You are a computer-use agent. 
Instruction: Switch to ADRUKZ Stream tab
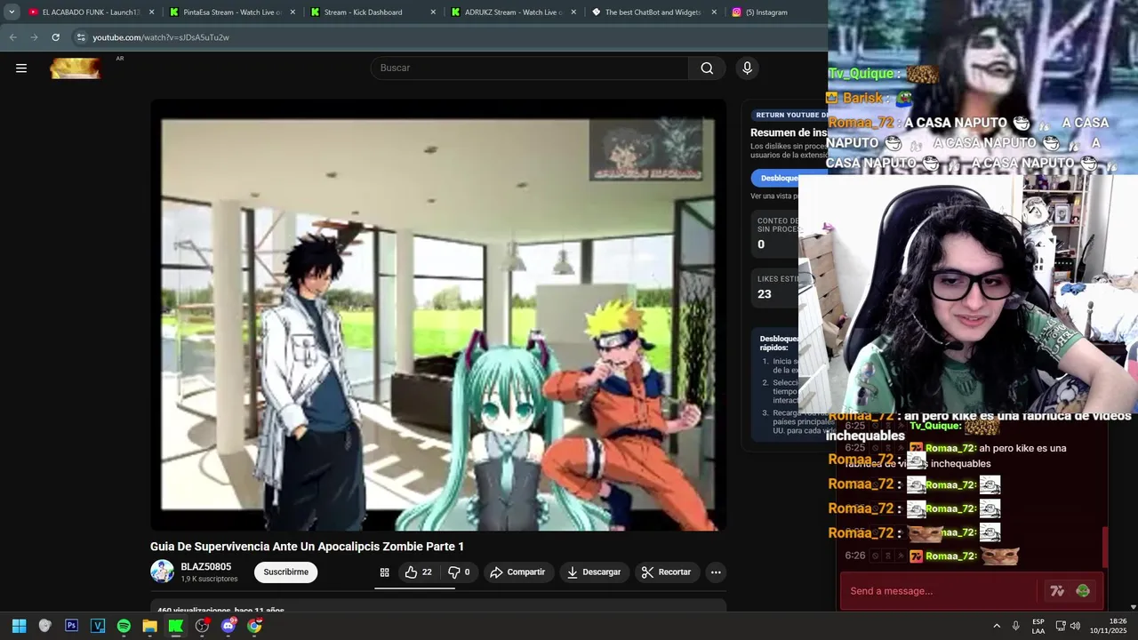click(x=514, y=12)
